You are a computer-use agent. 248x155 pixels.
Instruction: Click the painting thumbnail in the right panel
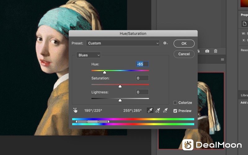(x=211, y=111)
